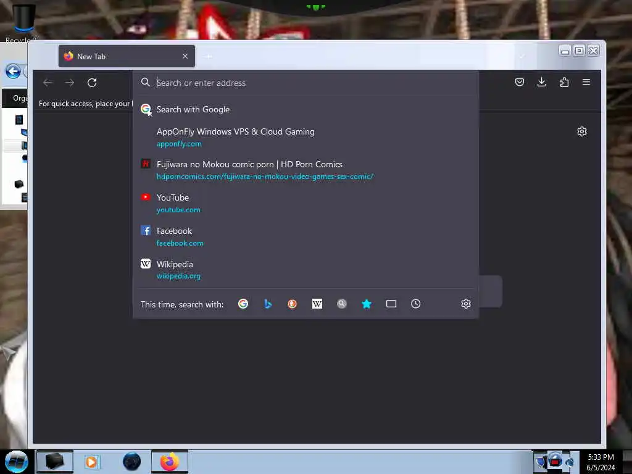Open the Recycle Bin on the desktop
Viewport: 632px width, 474px height.
tap(23, 22)
